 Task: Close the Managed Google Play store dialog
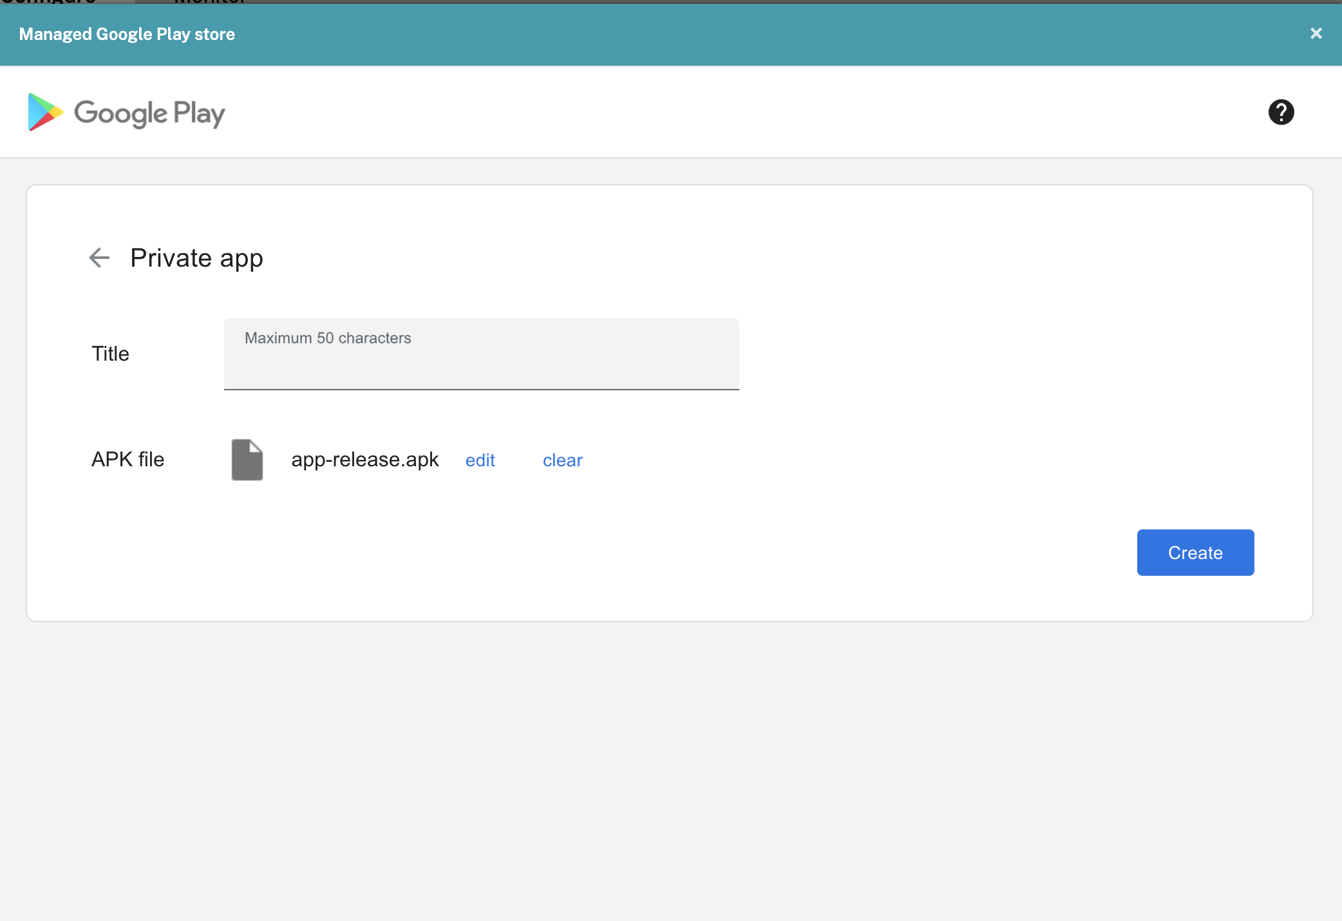click(1316, 33)
